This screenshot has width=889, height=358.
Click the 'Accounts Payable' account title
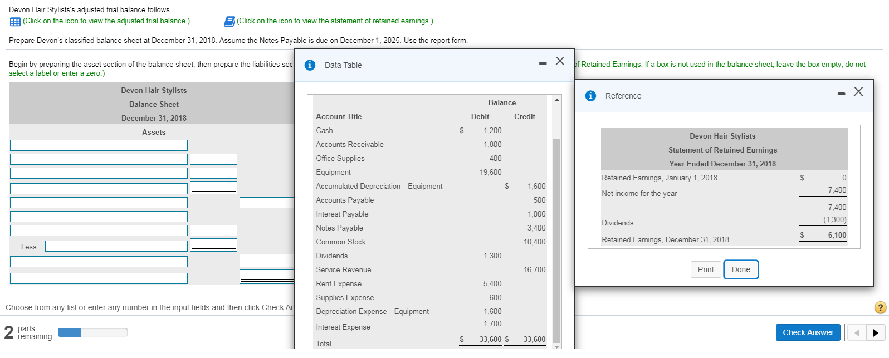tap(345, 200)
